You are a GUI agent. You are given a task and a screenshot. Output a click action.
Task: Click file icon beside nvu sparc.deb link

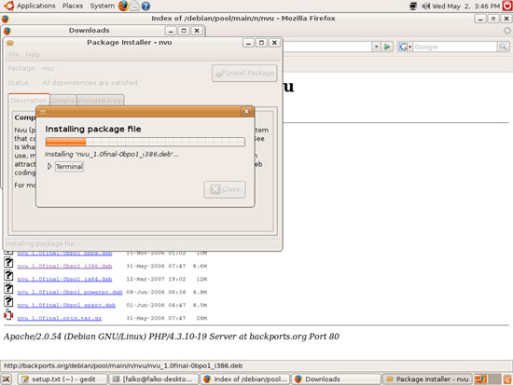click(x=8, y=301)
